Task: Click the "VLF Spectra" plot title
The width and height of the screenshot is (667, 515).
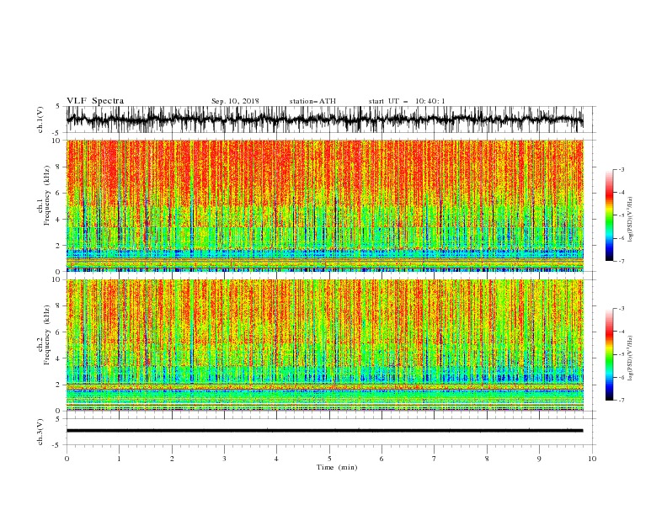Action: 95,101
